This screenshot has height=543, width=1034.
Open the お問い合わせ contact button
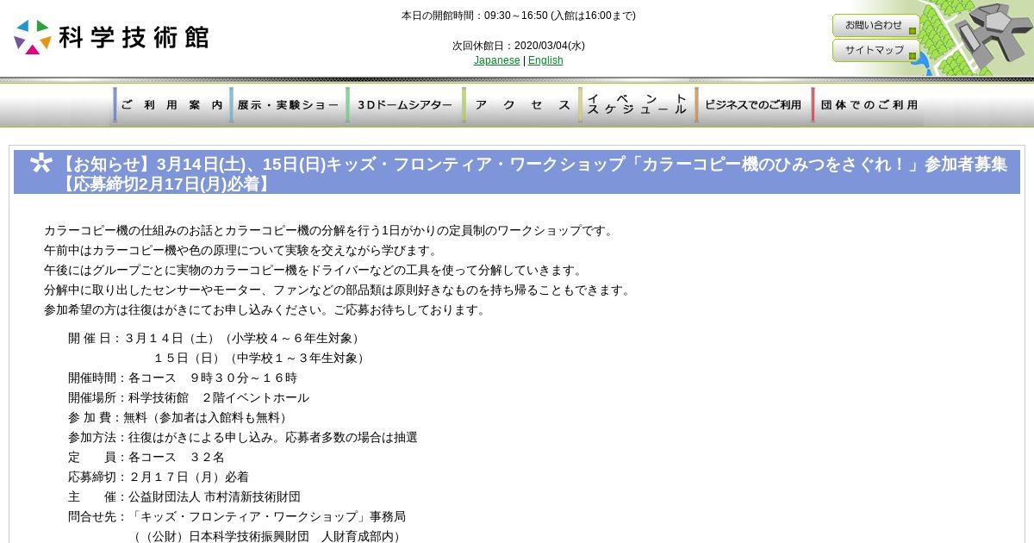(875, 25)
